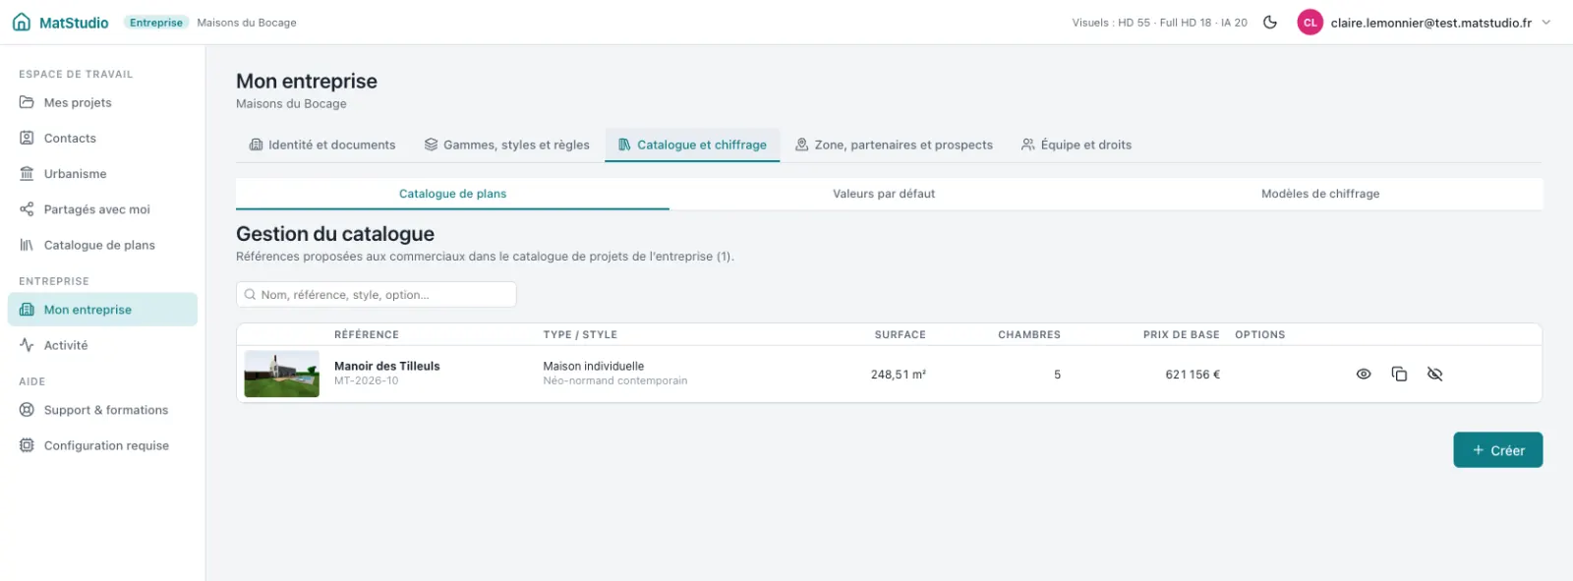Image resolution: width=1573 pixels, height=581 pixels.
Task: Click the MatStudio house logo icon
Action: pyautogui.click(x=22, y=23)
